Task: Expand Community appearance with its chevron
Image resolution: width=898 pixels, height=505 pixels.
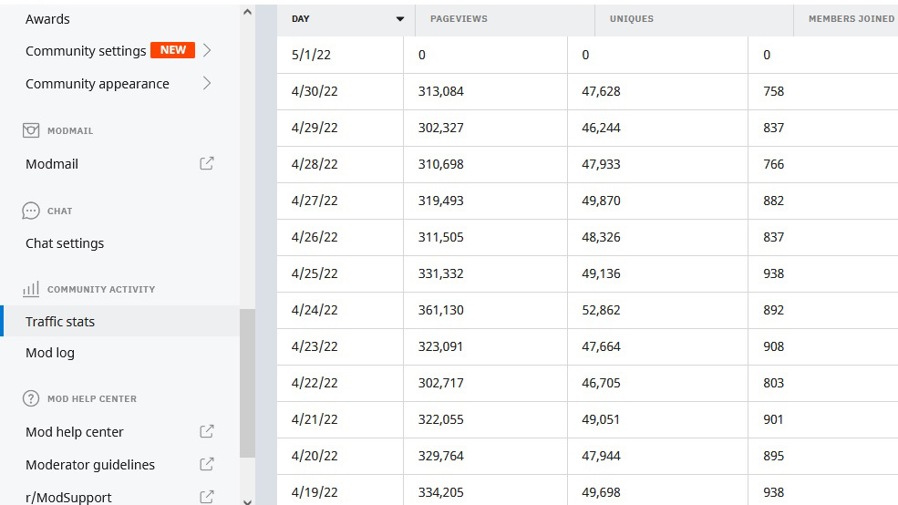Action: coord(207,84)
